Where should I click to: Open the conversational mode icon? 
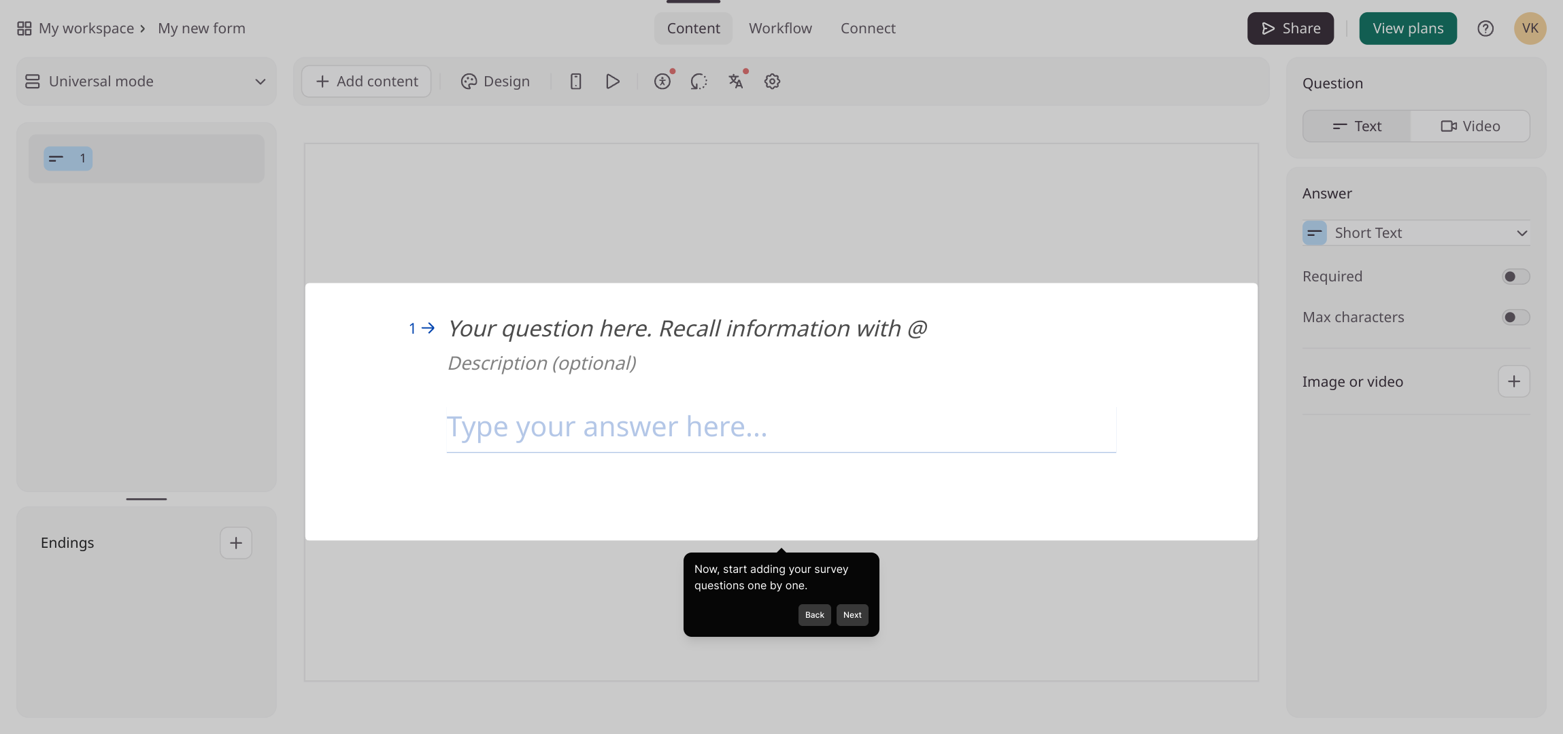tap(699, 82)
